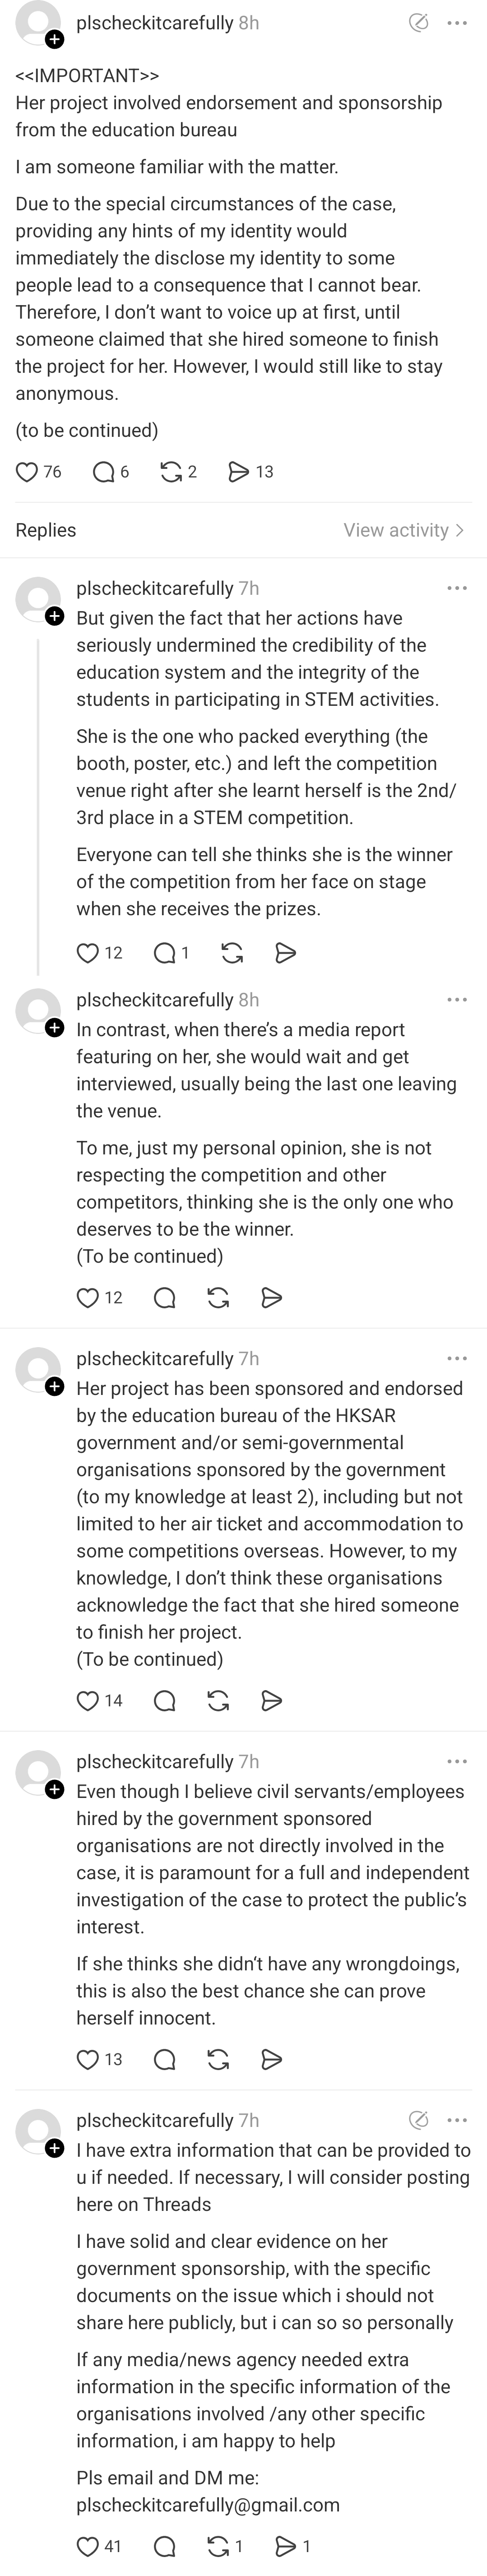Viewport: 487px width, 2576px height.
Task: Open the plscheckitcarefully username on the HKSAR reply
Action: [155, 1359]
